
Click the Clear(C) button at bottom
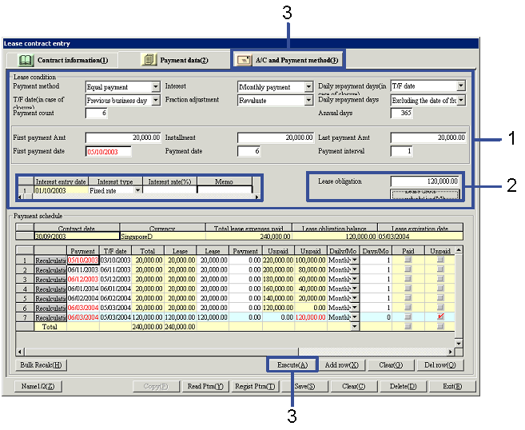point(353,387)
